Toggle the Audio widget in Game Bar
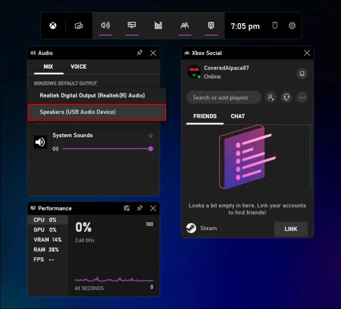 coord(105,25)
